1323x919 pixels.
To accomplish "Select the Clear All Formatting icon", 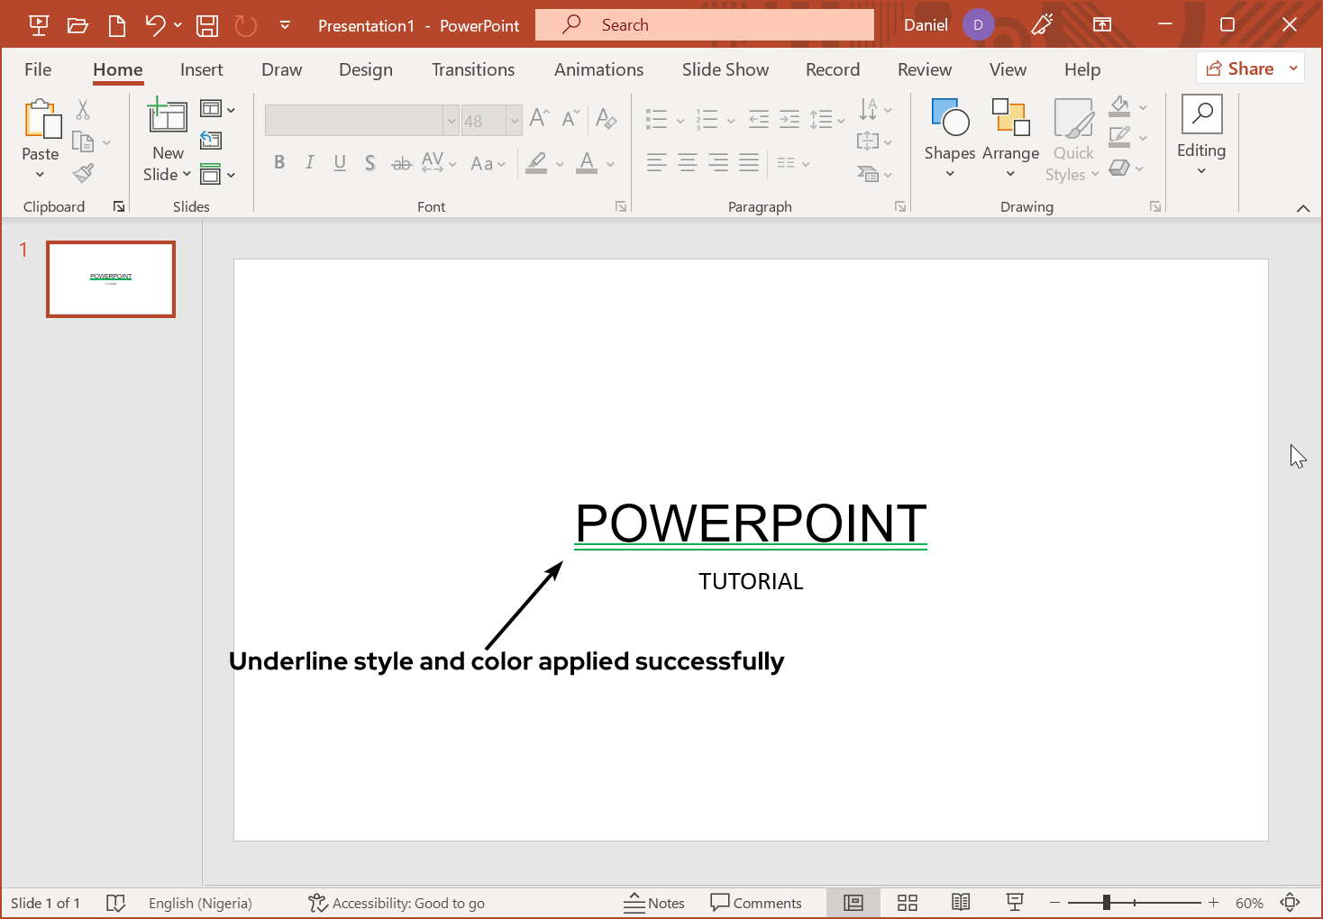I will tap(607, 118).
